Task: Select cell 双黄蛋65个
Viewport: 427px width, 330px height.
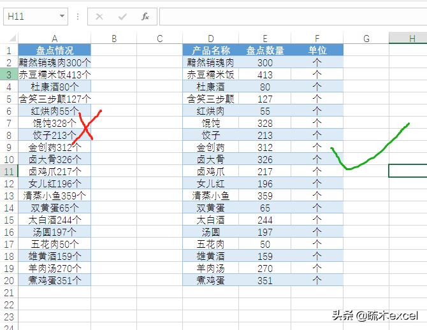Action: click(54, 208)
